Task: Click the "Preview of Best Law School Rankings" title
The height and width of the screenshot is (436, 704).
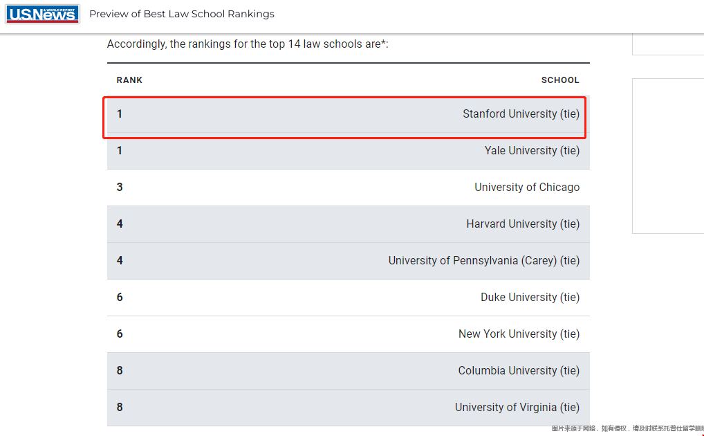Action: point(182,14)
